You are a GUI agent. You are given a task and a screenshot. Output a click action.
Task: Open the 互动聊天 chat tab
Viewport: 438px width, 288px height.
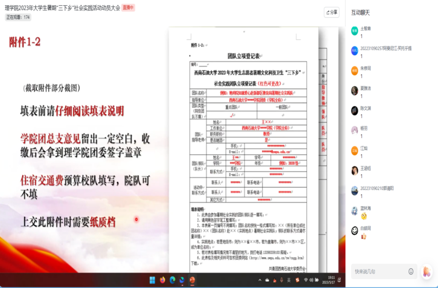point(360,13)
